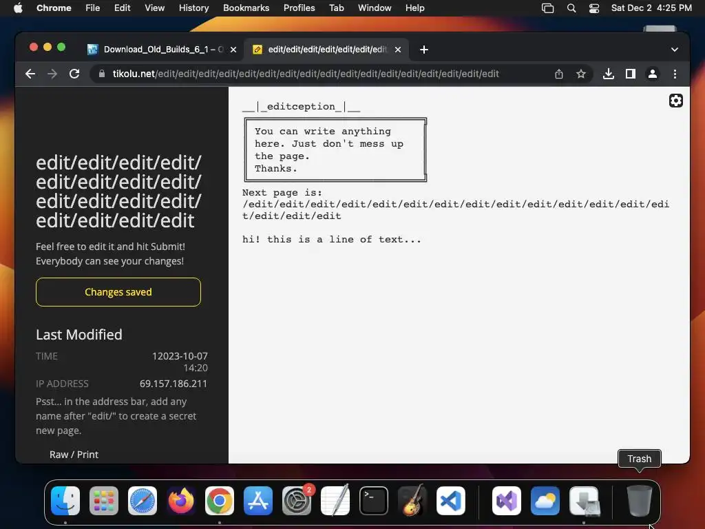Open Launchpad from the Dock
This screenshot has width=705, height=529.
coord(104,501)
